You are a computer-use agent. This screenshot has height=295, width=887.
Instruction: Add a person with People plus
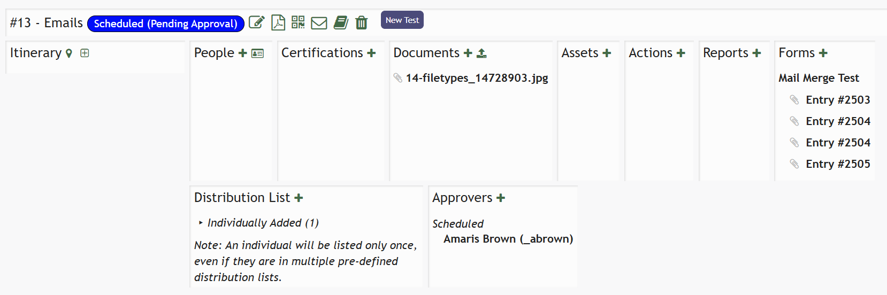coord(242,53)
